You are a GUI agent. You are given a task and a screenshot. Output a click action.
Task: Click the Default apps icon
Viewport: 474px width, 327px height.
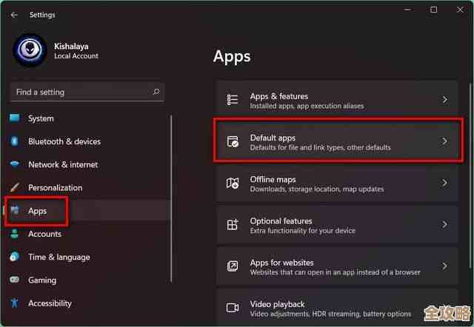(233, 141)
